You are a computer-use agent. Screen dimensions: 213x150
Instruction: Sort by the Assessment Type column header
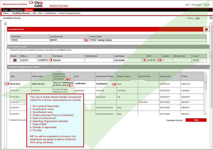(106, 76)
